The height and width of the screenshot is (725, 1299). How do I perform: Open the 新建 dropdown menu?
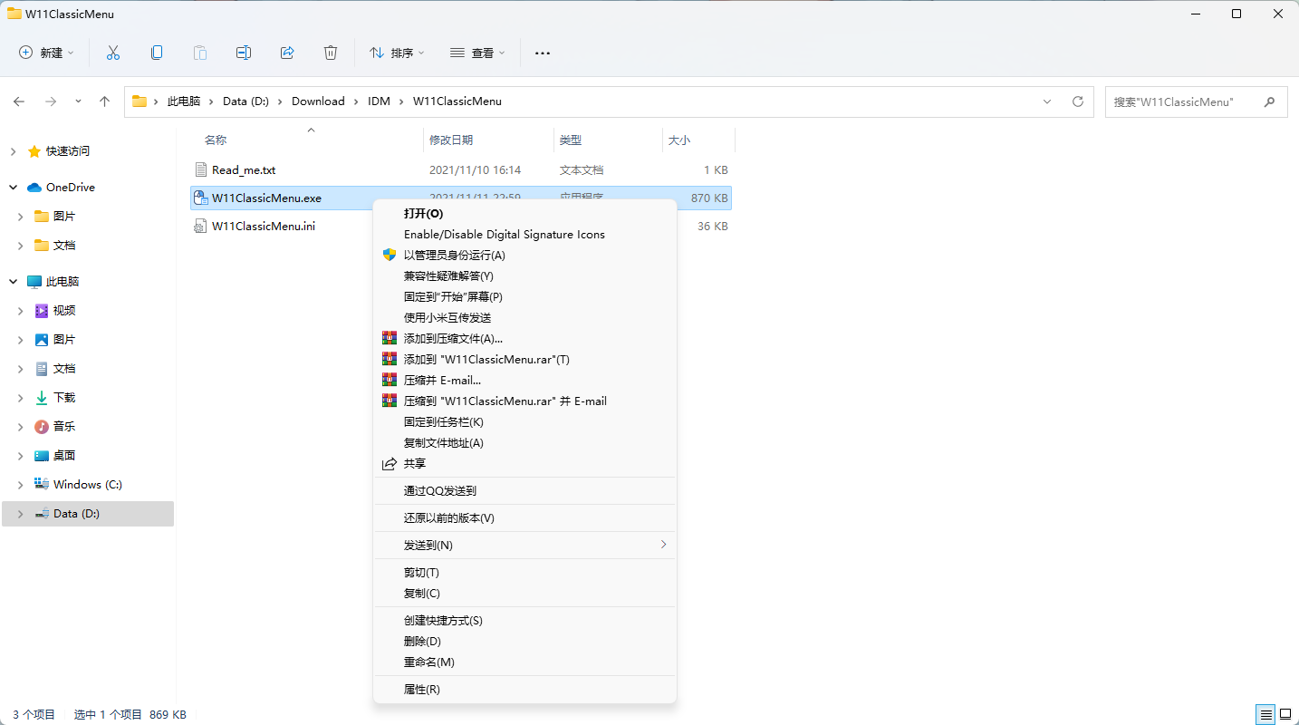(x=47, y=53)
